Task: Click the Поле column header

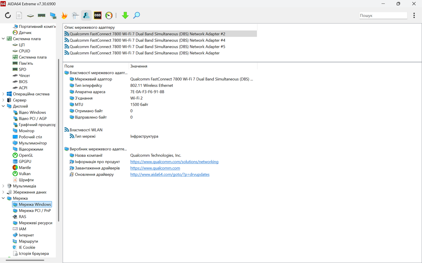Action: click(96, 66)
